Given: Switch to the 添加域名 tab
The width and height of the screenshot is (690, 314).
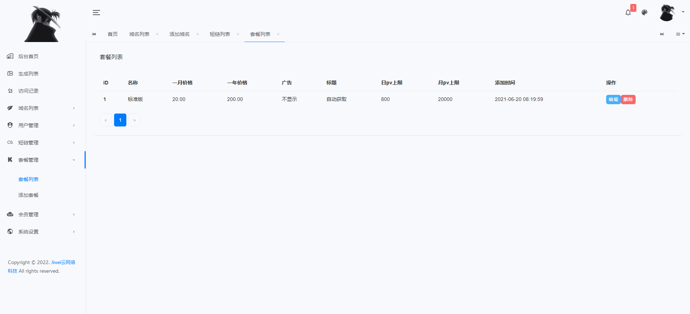Looking at the screenshot, I should pos(179,34).
